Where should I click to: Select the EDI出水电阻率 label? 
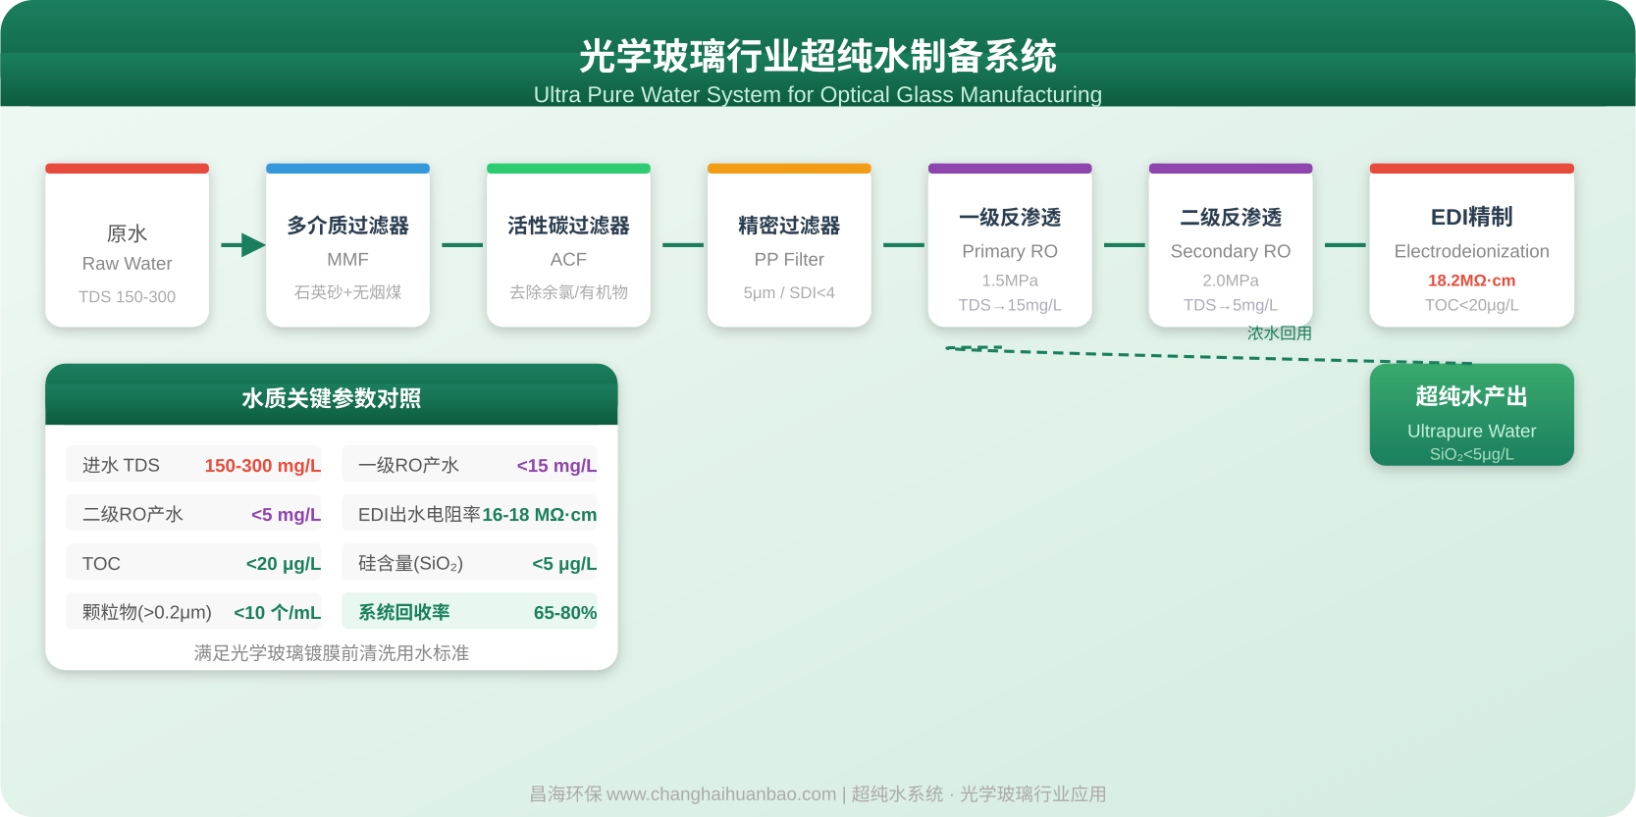419,514
